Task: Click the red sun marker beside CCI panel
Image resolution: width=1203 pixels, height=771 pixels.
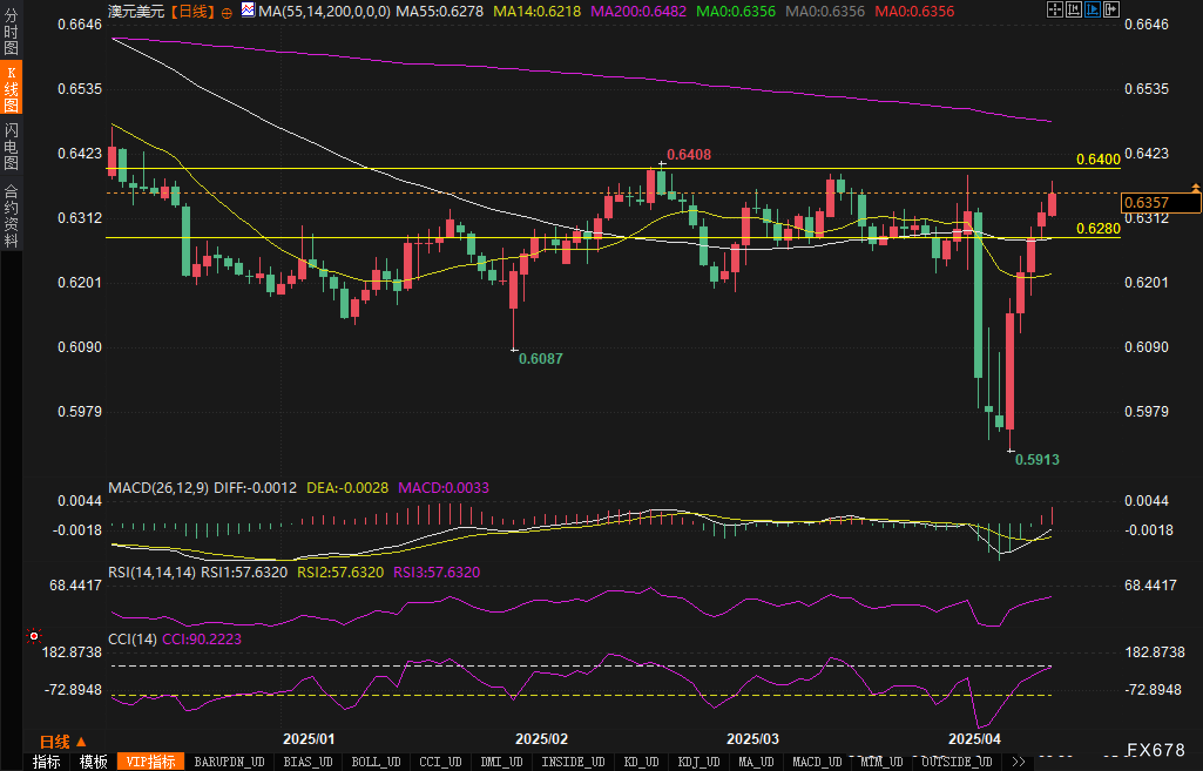Action: tap(34, 636)
